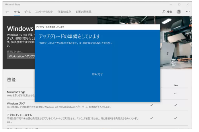Maximize the Microsoft Store window
Screen dimensions: 199x132
click(179, 4)
